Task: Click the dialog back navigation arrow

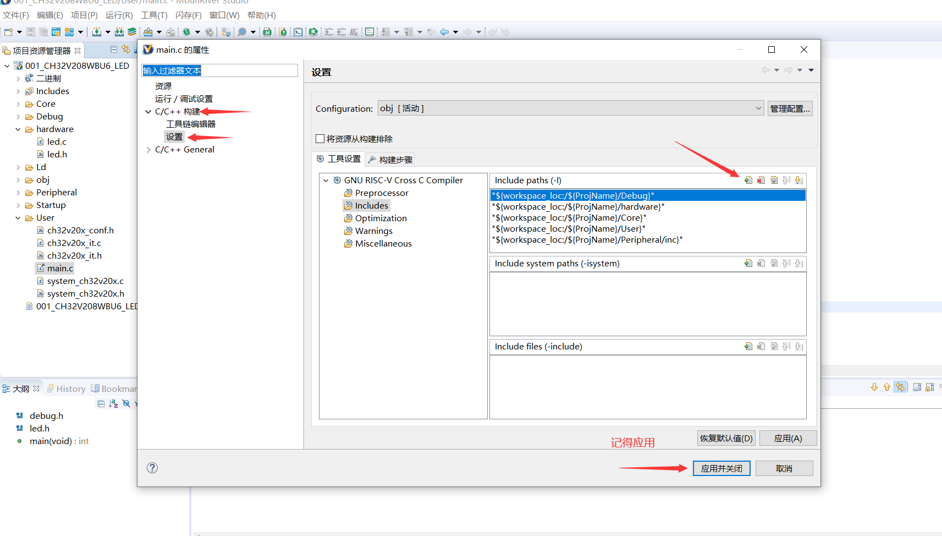Action: [x=765, y=70]
